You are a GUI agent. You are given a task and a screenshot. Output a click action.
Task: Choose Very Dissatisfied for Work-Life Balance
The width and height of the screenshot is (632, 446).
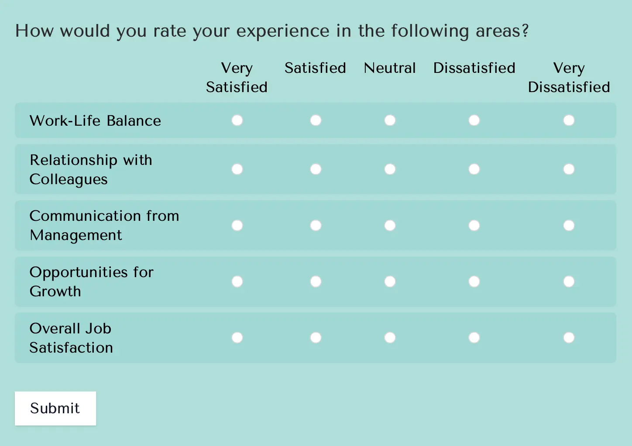[x=569, y=120]
